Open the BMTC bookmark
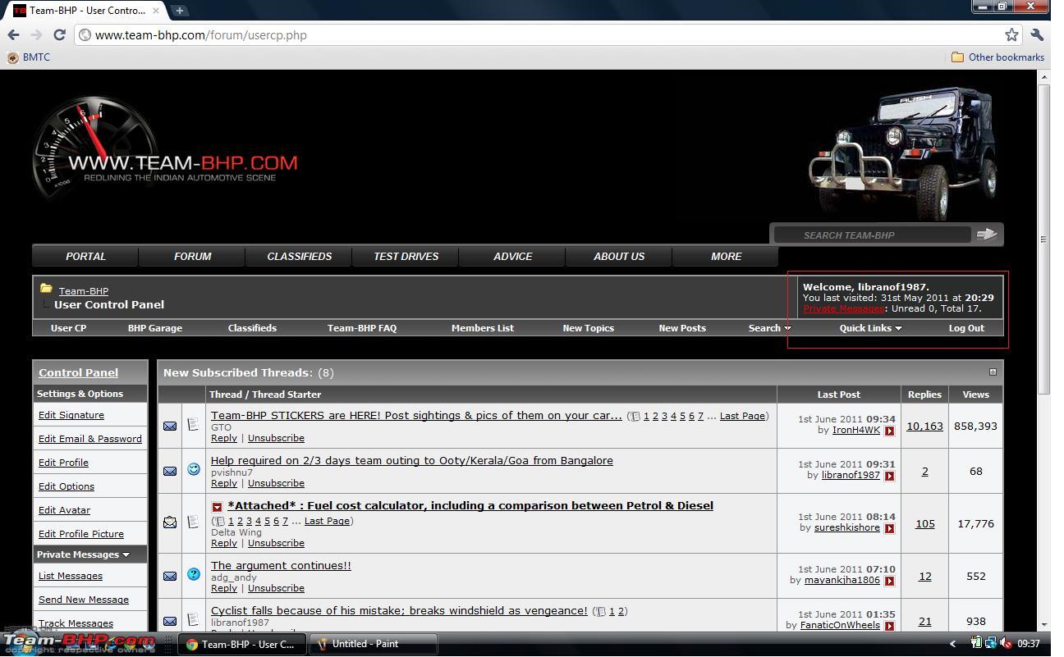The image size is (1064, 657). (29, 57)
